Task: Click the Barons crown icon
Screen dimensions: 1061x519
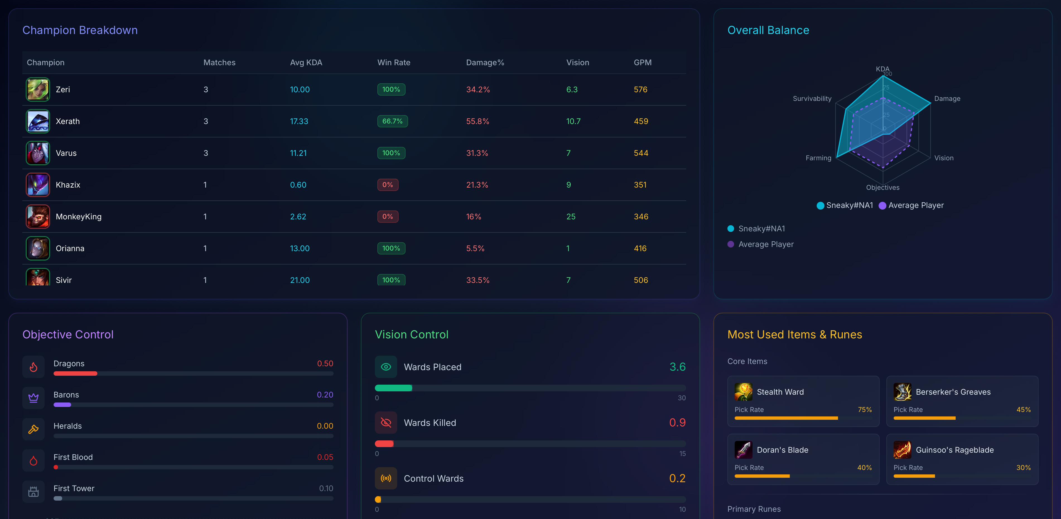Action: click(x=33, y=398)
